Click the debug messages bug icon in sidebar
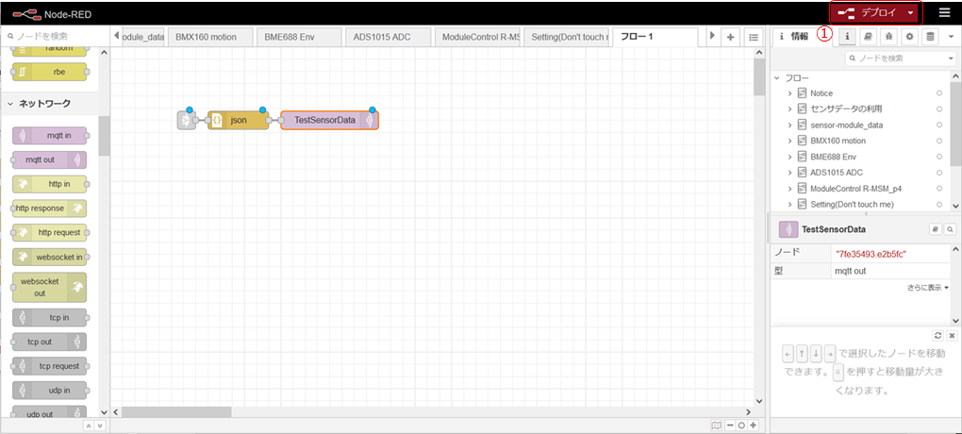The image size is (962, 434). pyautogui.click(x=889, y=37)
